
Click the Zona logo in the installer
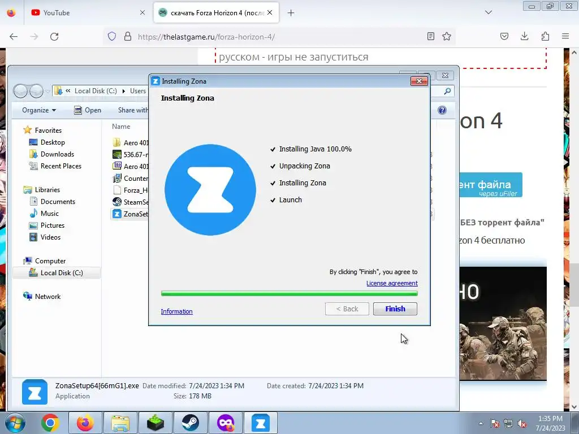(x=210, y=190)
